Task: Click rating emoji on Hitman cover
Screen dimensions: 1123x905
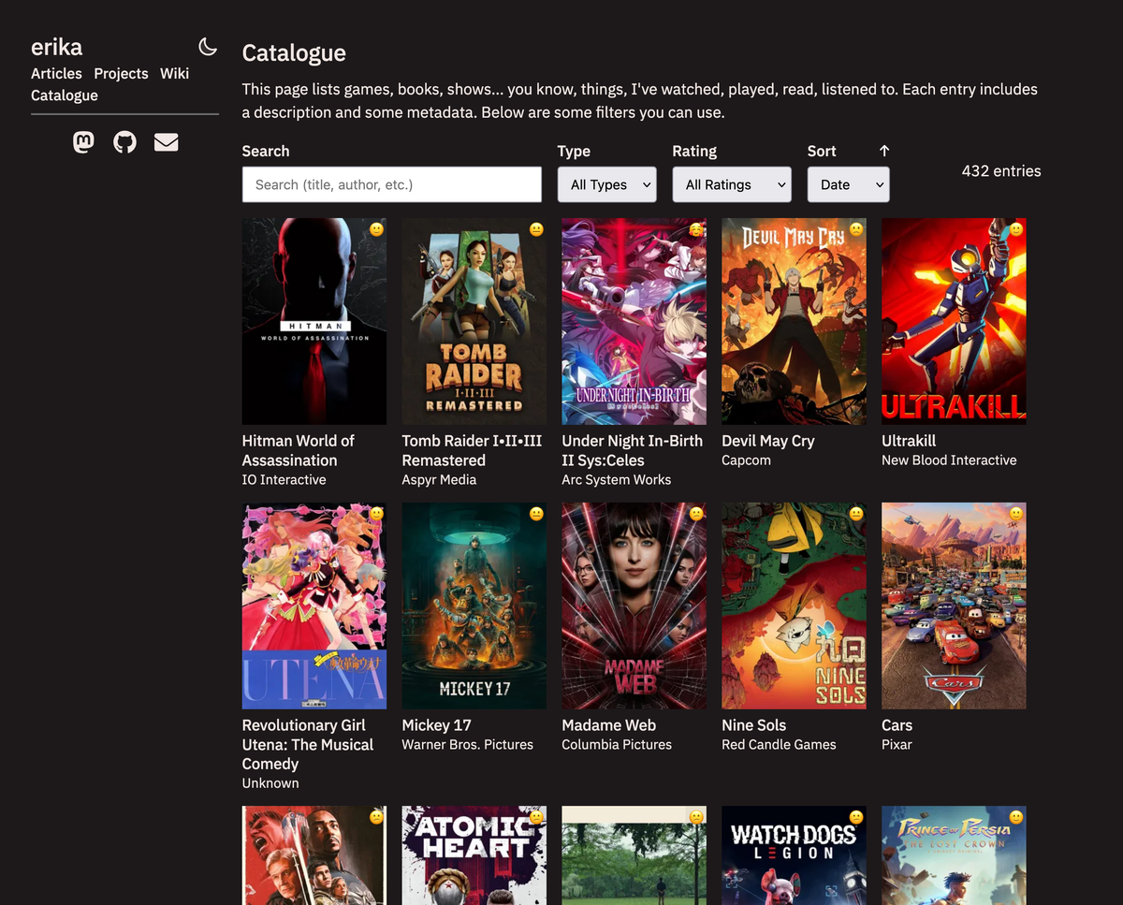Action: point(376,229)
